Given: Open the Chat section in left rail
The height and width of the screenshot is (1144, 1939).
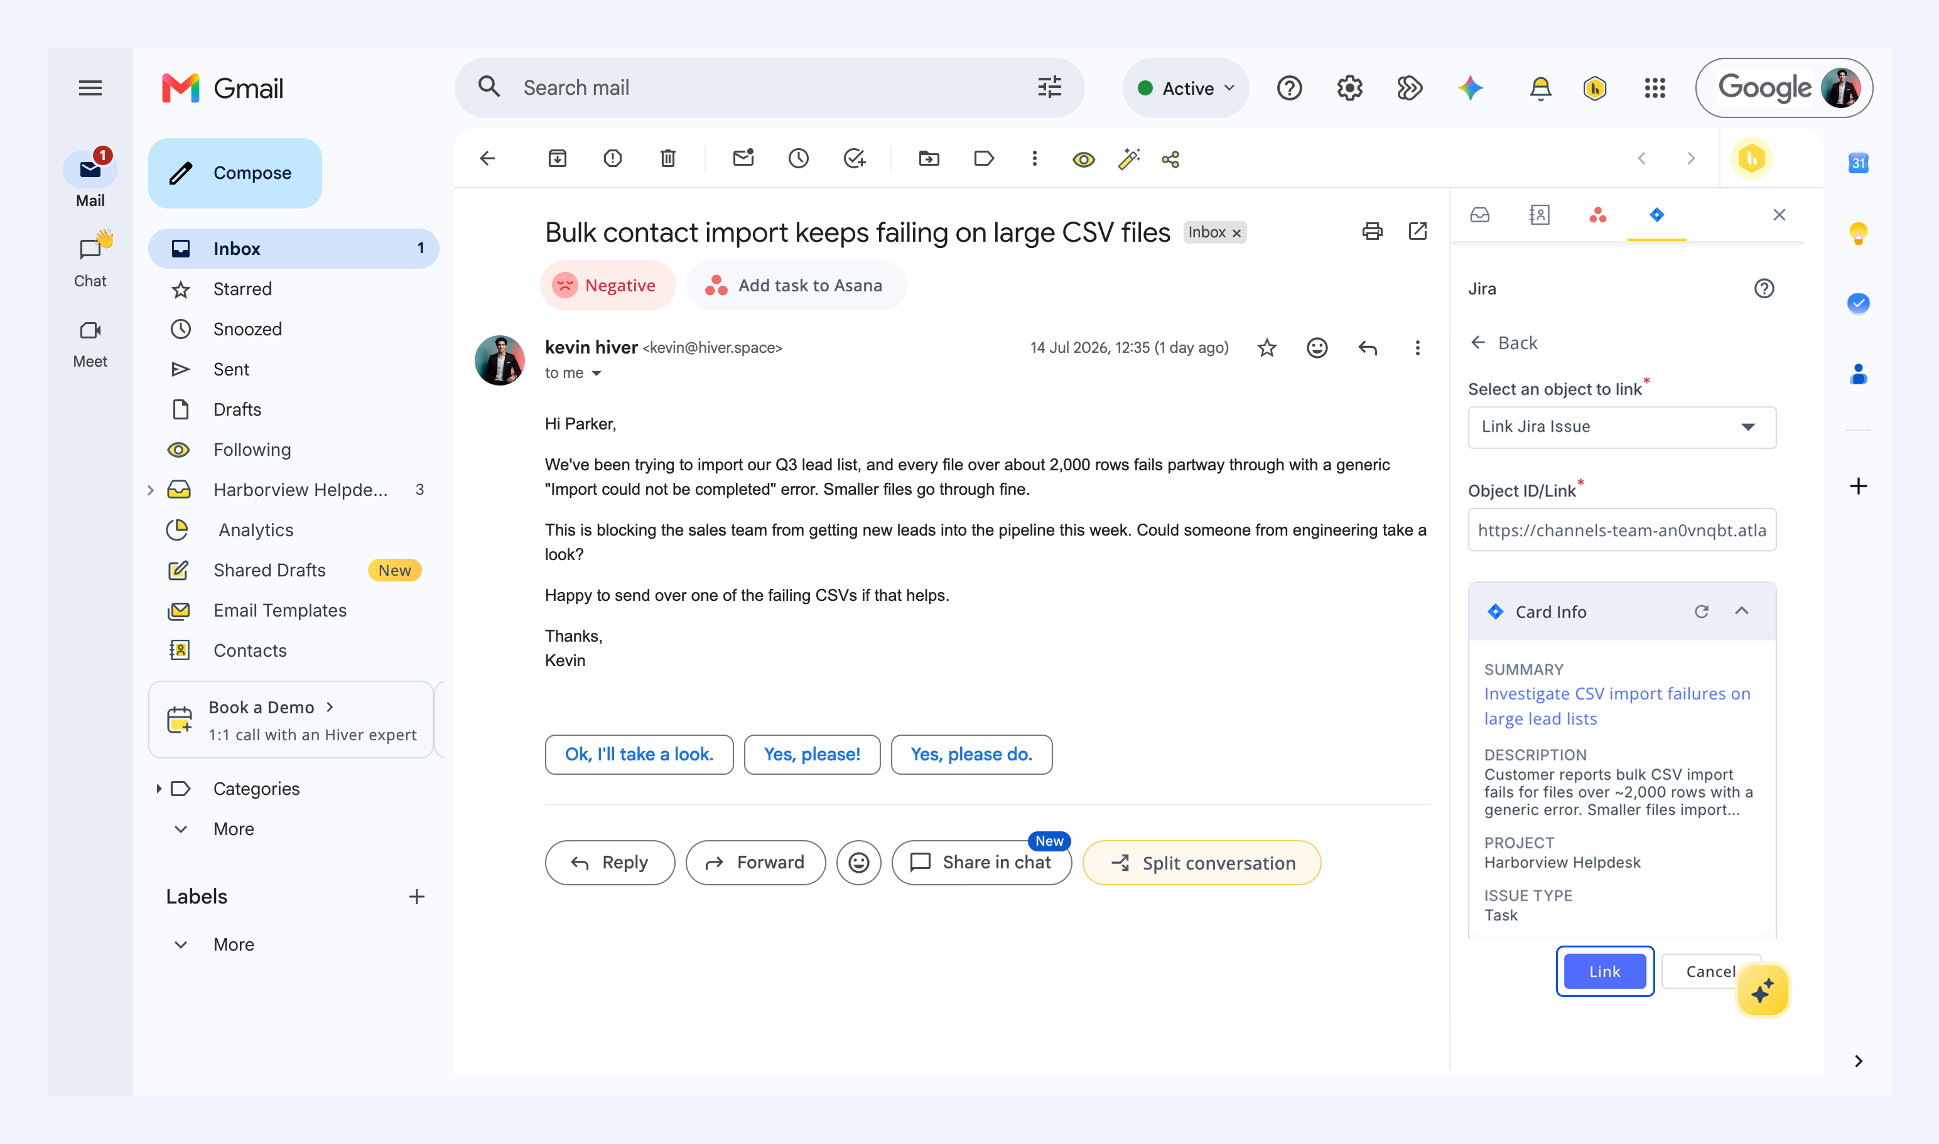Looking at the screenshot, I should [x=90, y=260].
